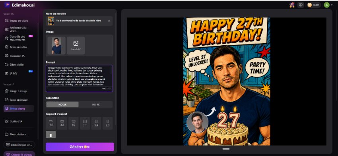Choose 1:1 aspect ratio
338x156 pixels.
[85, 123]
